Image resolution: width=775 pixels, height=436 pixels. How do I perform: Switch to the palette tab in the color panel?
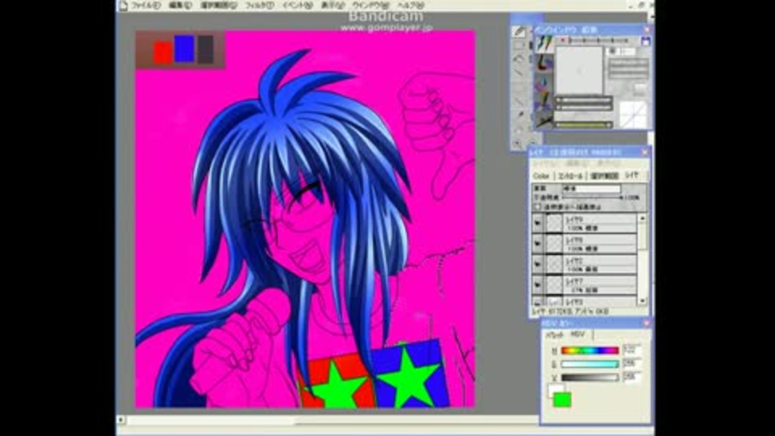[x=554, y=335]
